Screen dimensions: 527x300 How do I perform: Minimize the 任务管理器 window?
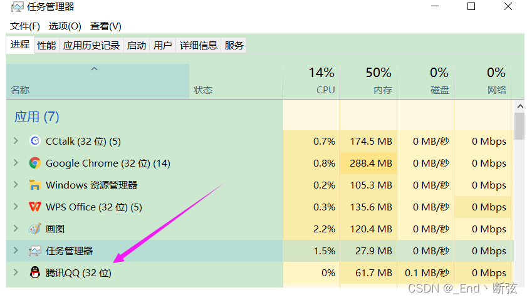[435, 6]
